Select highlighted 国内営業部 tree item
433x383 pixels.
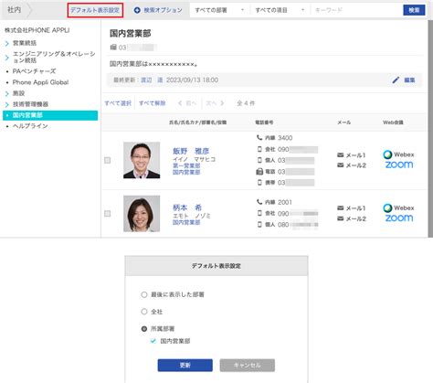click(x=50, y=115)
